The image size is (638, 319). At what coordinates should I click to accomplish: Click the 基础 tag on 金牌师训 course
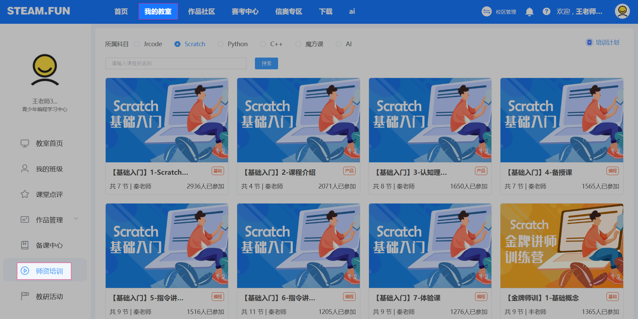coord(613,297)
